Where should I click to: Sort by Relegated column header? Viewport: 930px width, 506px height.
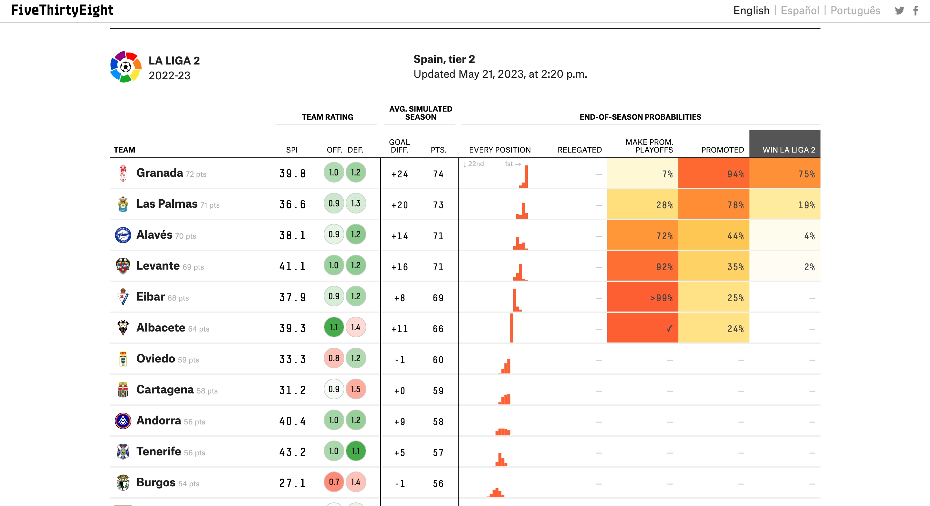pyautogui.click(x=580, y=150)
